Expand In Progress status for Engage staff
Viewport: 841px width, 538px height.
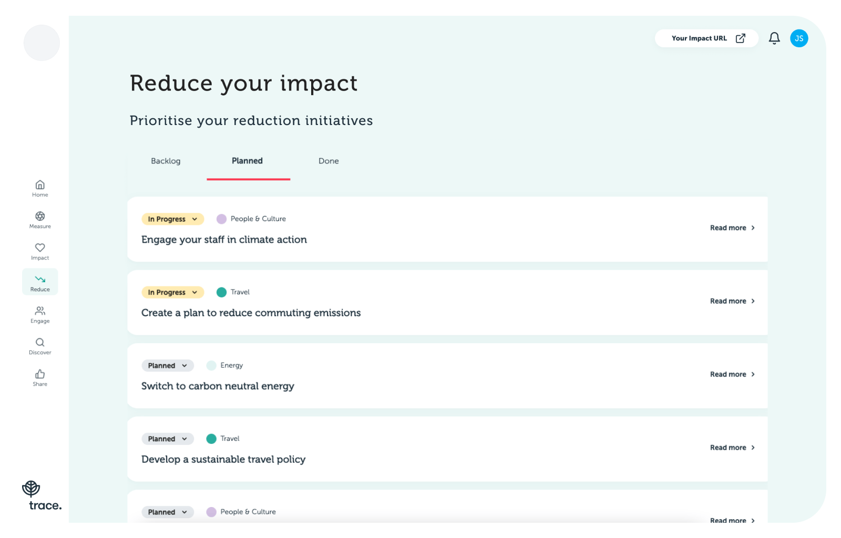click(x=172, y=219)
